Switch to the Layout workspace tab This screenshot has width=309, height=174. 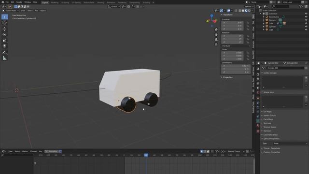(x=45, y=2)
